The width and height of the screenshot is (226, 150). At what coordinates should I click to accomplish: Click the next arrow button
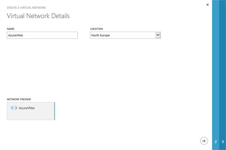204,141
